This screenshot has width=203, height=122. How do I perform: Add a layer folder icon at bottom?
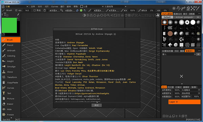(167, 116)
